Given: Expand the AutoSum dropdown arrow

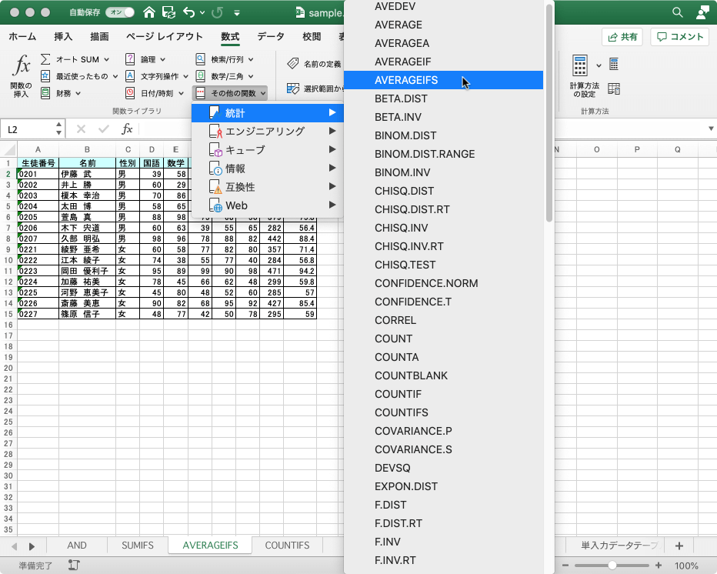Looking at the screenshot, I should 106,59.
